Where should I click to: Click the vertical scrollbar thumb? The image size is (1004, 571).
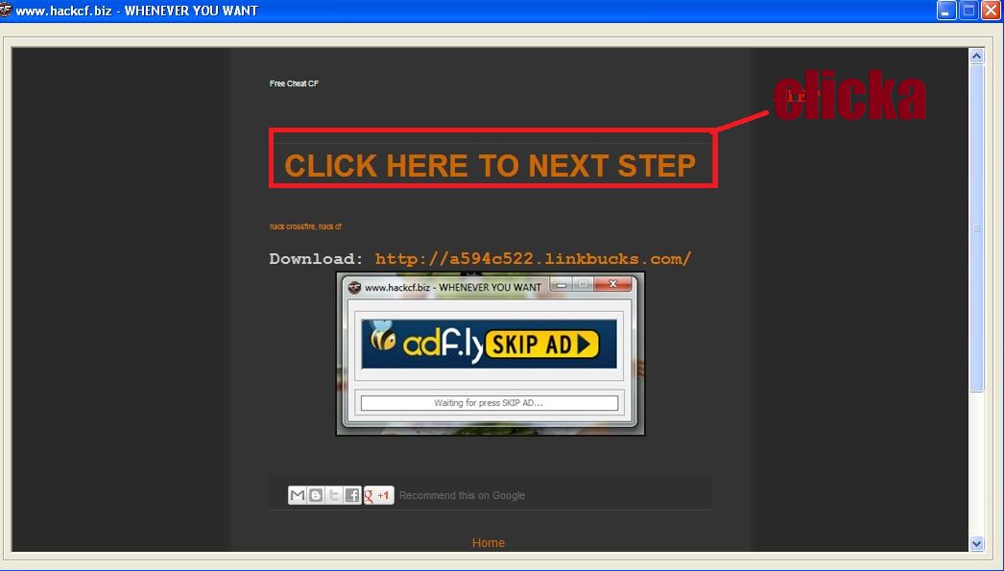976,227
